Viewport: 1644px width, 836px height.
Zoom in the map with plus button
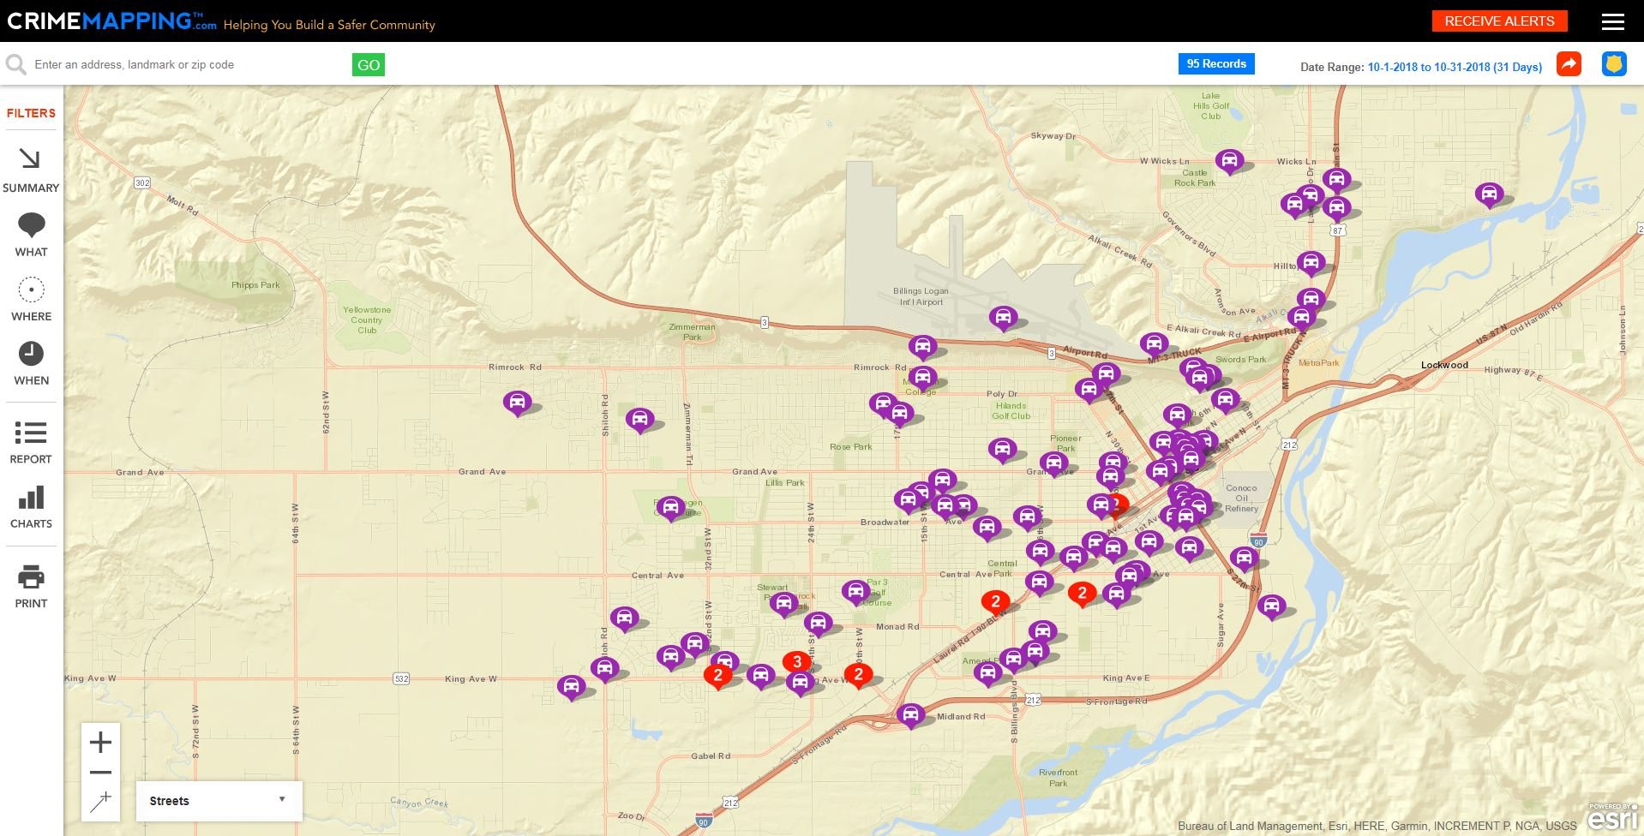[x=100, y=742]
